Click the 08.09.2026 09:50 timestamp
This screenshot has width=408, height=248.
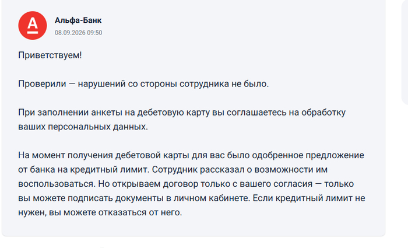pos(78,33)
